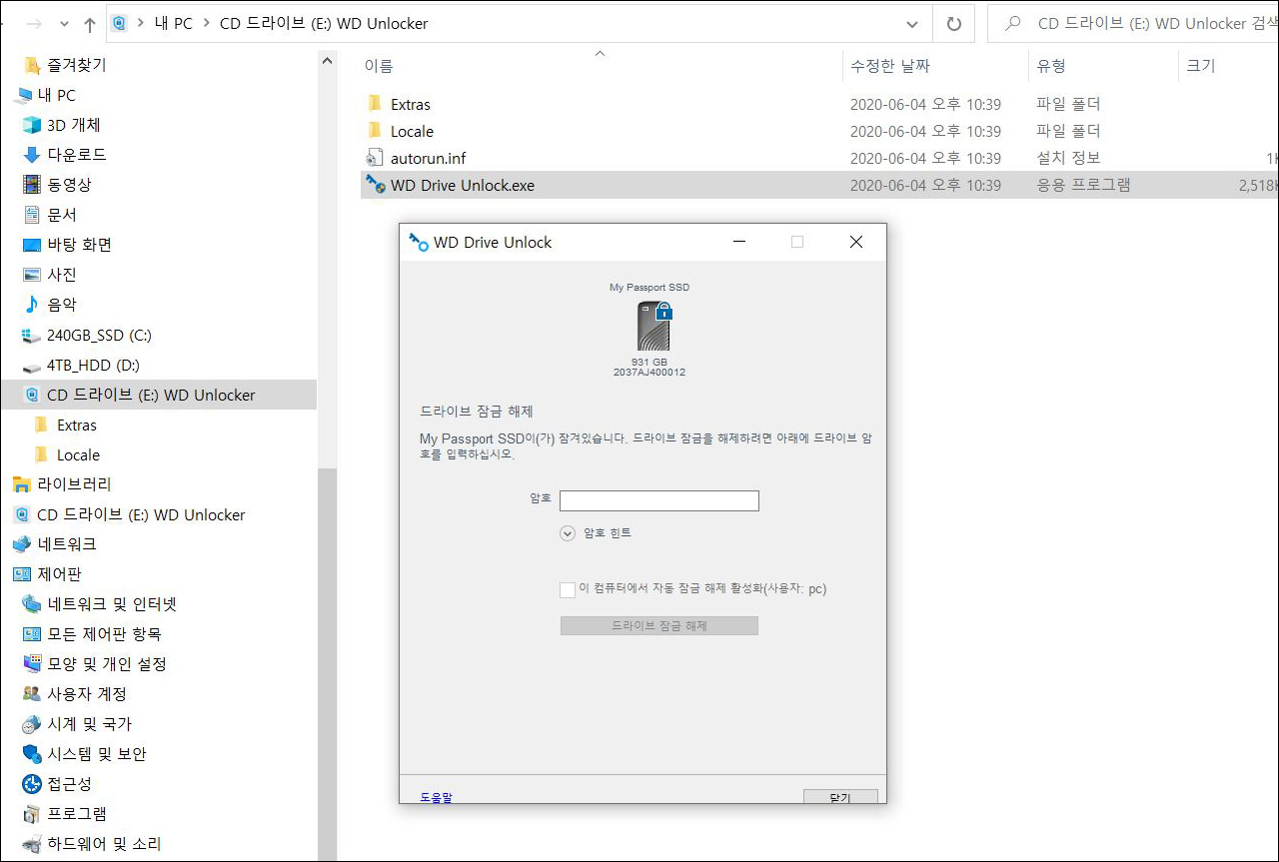Click the up arrow of sidebar scrollbar
1279x862 pixels.
point(327,61)
